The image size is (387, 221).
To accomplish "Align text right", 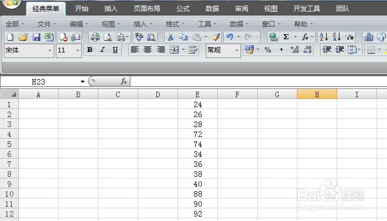I will [x=161, y=50].
